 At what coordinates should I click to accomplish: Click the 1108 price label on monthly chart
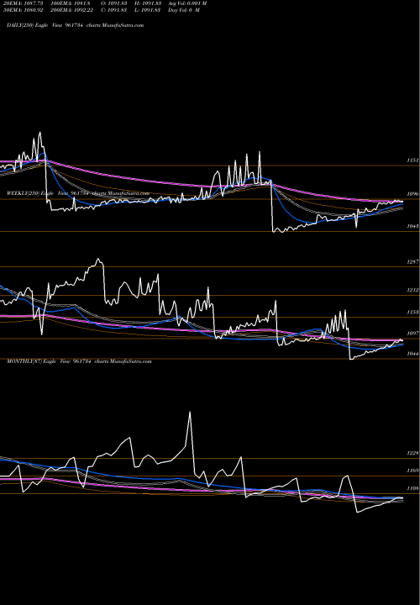tap(412, 488)
